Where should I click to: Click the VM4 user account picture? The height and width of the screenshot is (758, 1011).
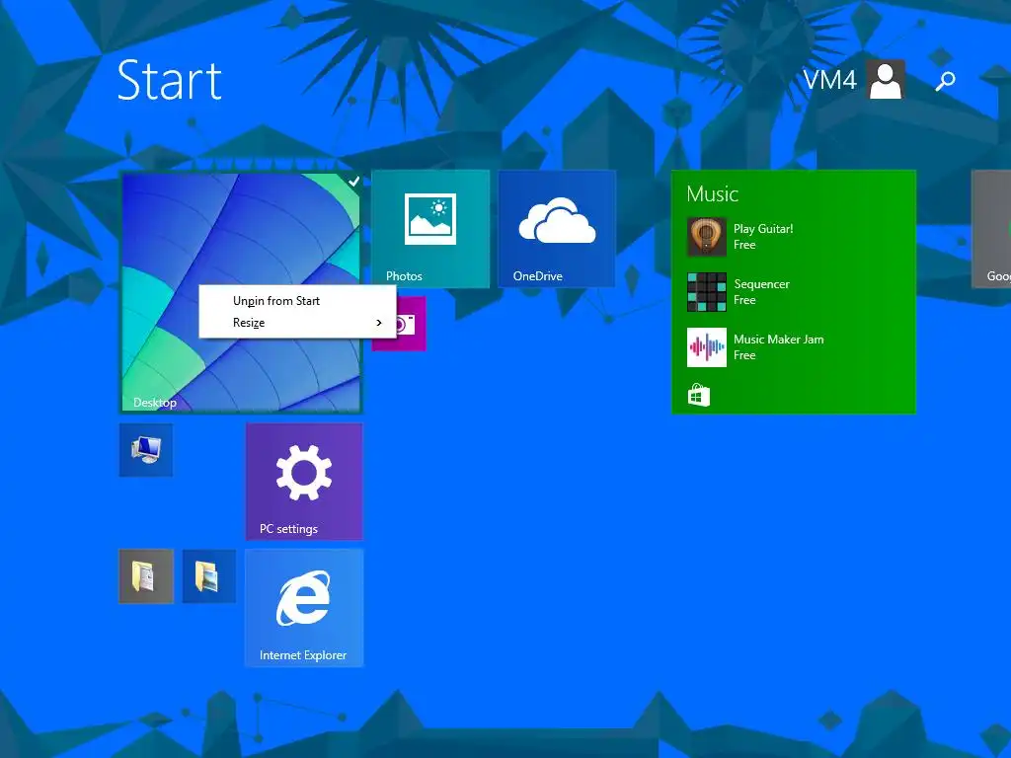click(x=886, y=79)
